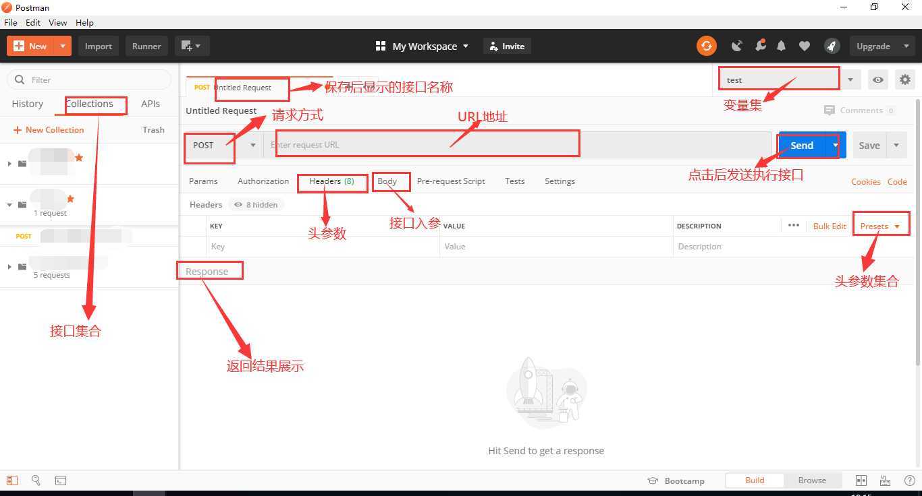922x496 pixels.
Task: Select the request Settings tab
Action: 560,181
